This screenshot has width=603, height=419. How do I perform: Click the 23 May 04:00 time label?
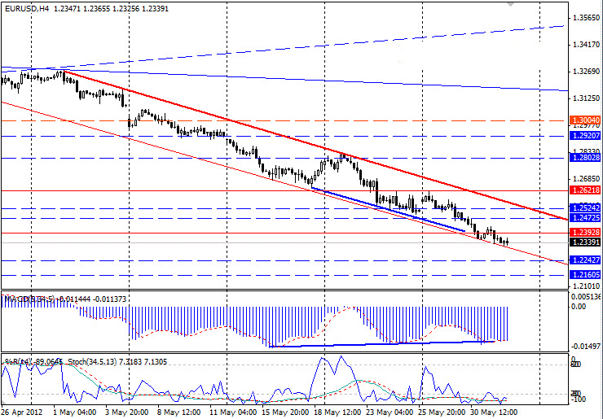389,412
